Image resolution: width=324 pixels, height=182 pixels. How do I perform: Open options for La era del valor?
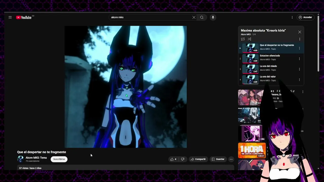299,80
